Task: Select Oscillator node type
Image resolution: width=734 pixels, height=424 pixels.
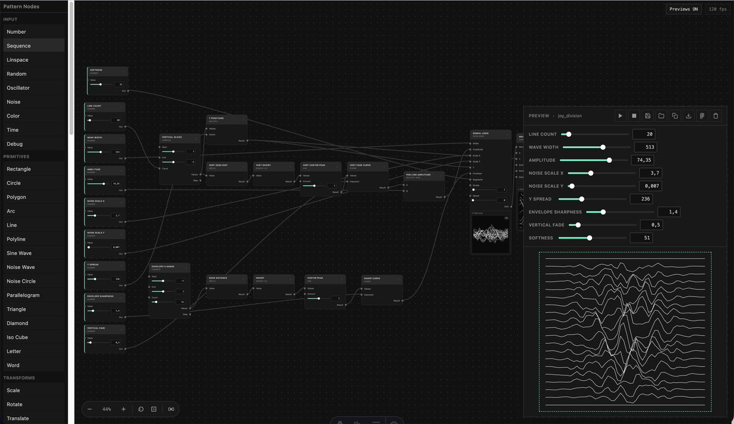Action: point(34,88)
